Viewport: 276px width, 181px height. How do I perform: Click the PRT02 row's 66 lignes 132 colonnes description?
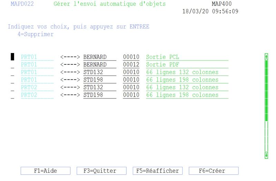click(187, 87)
